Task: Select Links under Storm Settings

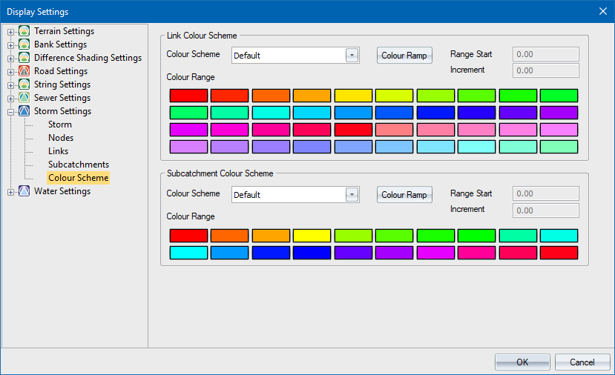Action: 58,151
